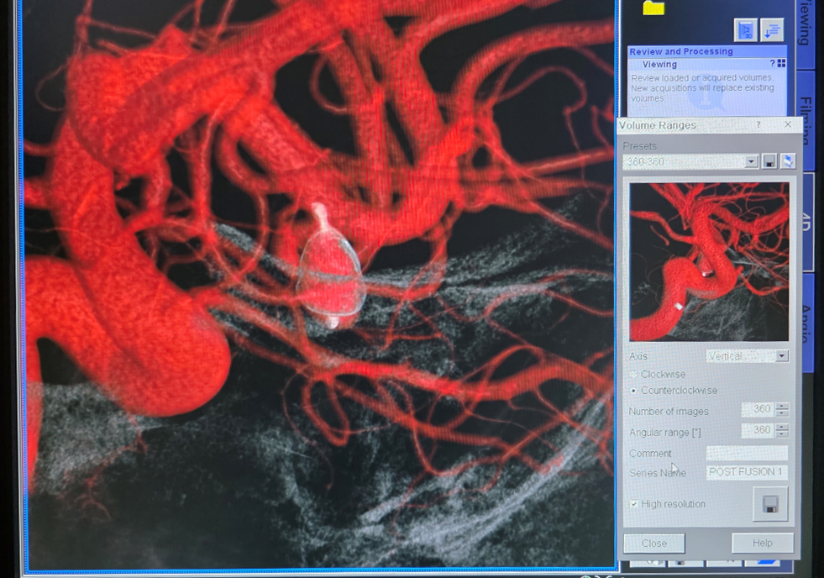Select the Clockwise rotation option

[x=634, y=375]
